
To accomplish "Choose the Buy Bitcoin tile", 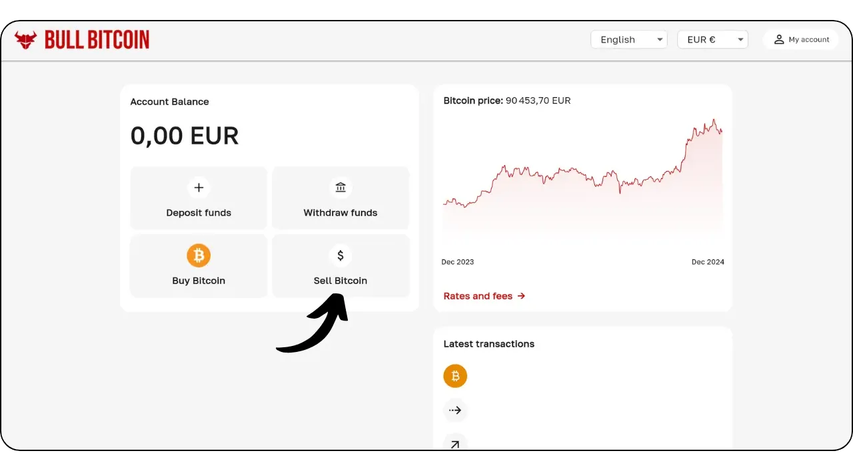I will click(199, 265).
